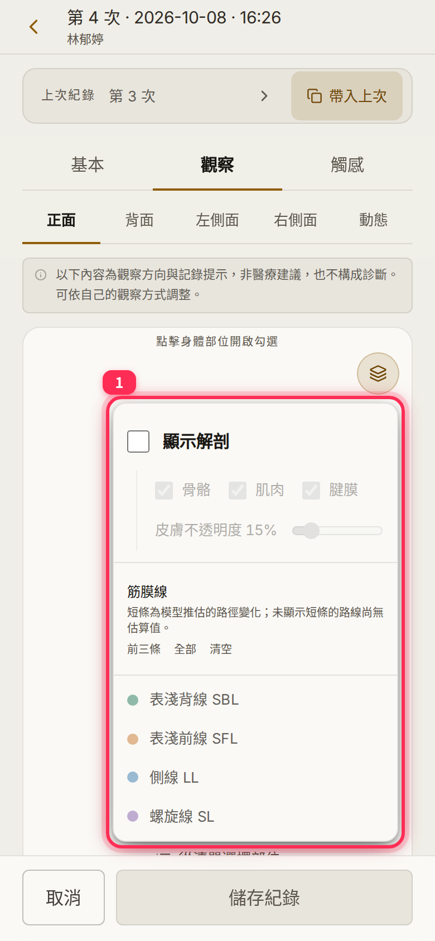Click the copy icon in 帶入上次
This screenshot has height=941, width=435.
(315, 96)
